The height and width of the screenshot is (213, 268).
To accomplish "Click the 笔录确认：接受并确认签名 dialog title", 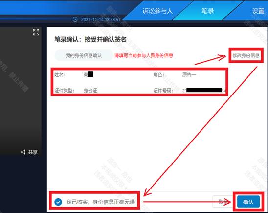I will click(x=90, y=39).
